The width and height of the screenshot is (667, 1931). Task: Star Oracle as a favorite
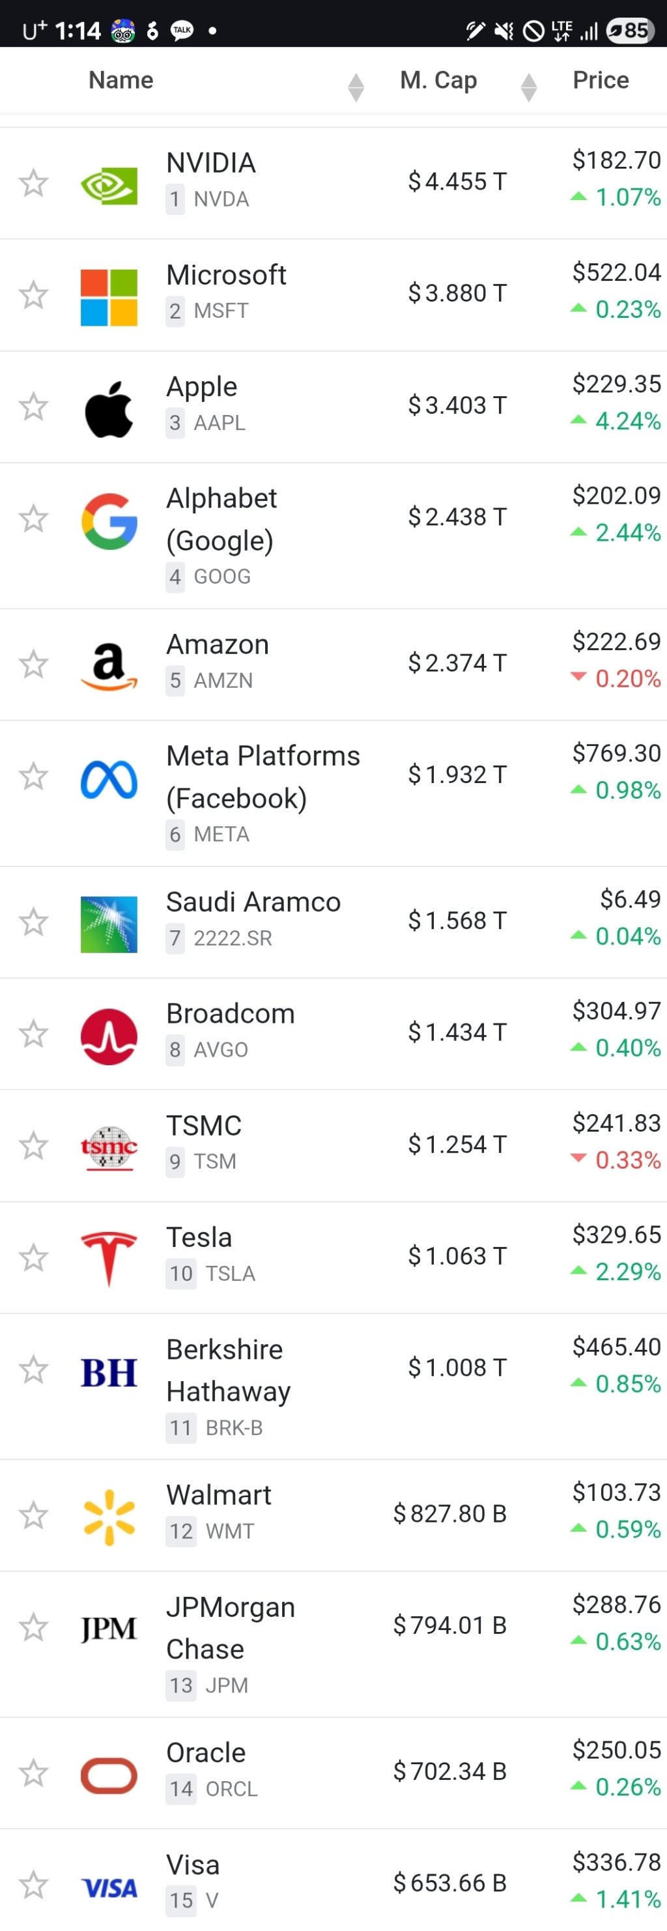pyautogui.click(x=34, y=1773)
